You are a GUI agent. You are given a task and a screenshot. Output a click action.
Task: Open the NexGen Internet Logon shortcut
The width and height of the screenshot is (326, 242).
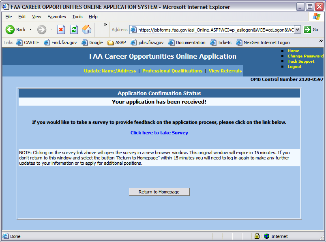[x=263, y=42]
